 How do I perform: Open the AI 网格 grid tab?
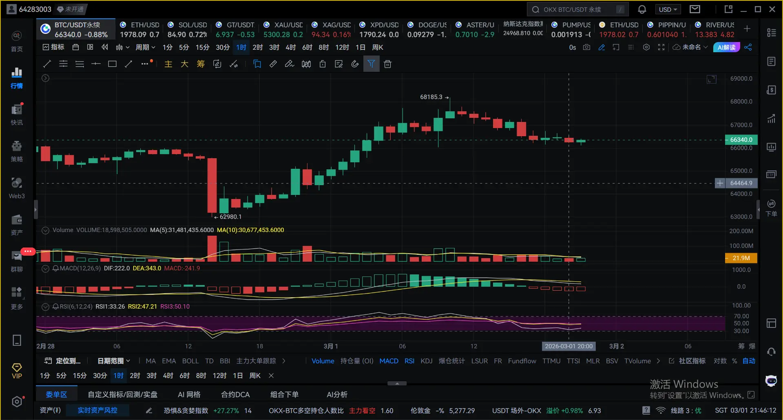pos(189,394)
